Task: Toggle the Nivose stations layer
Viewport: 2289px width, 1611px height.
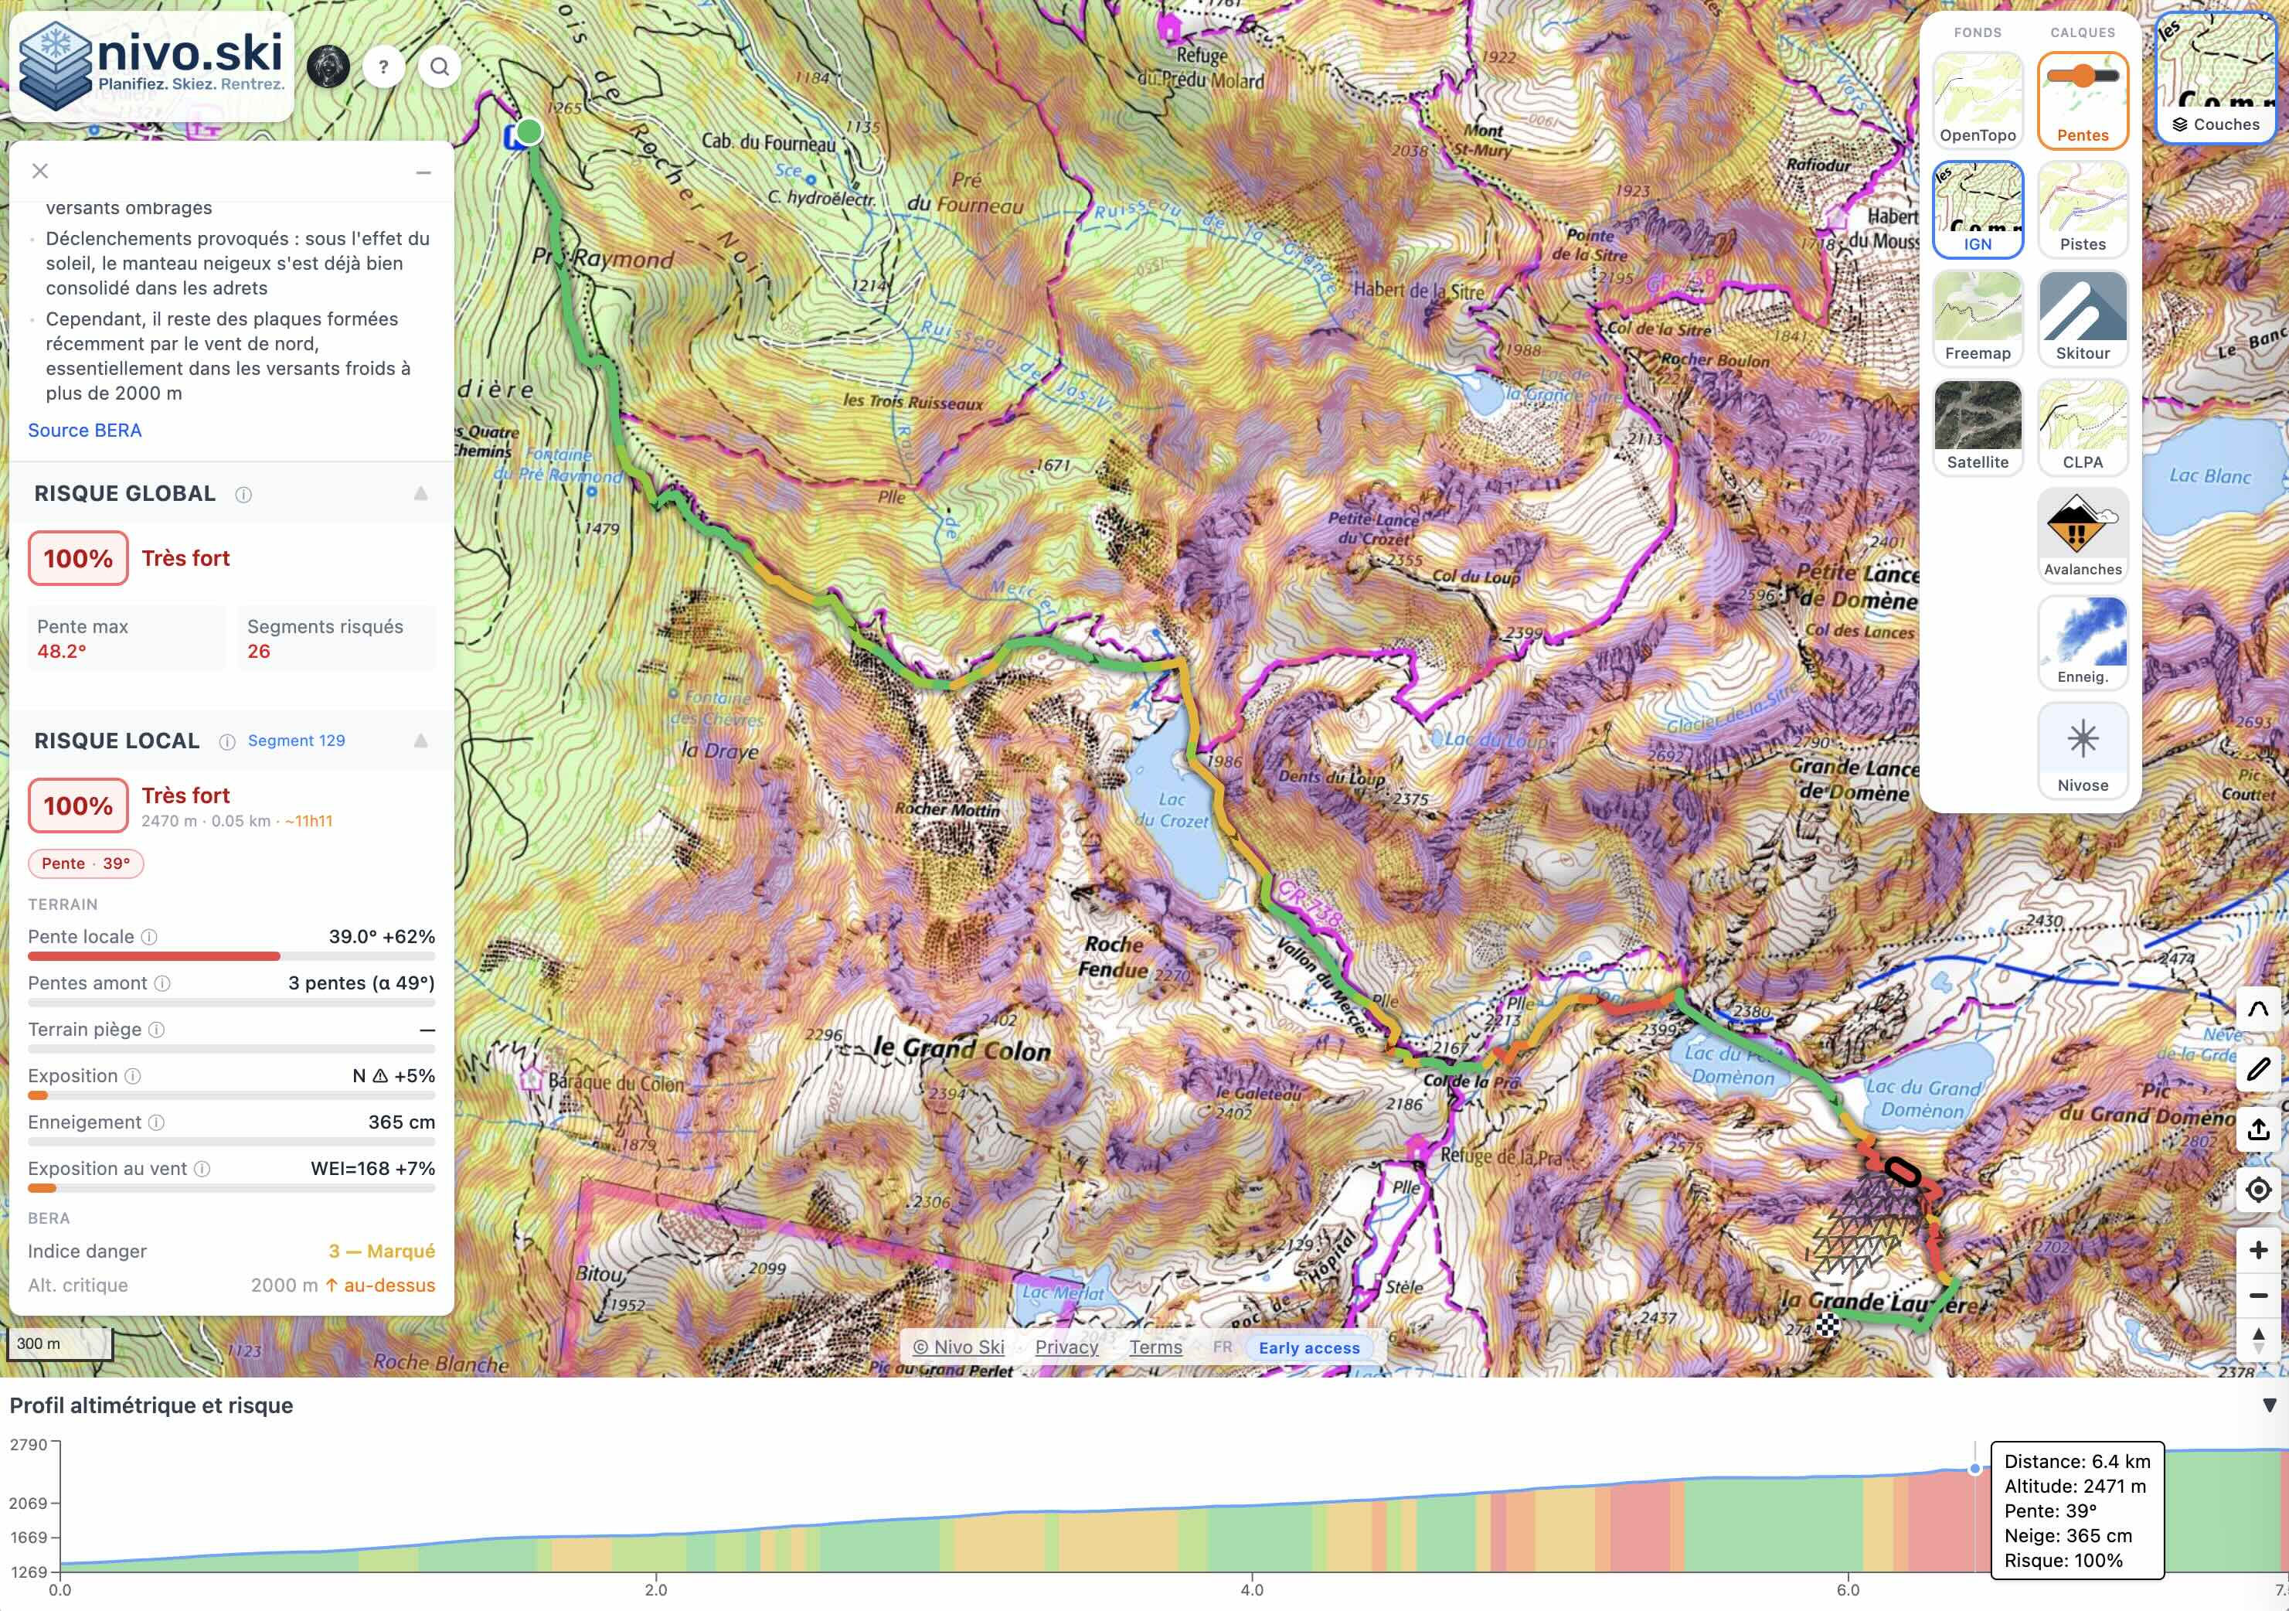Action: 2082,750
